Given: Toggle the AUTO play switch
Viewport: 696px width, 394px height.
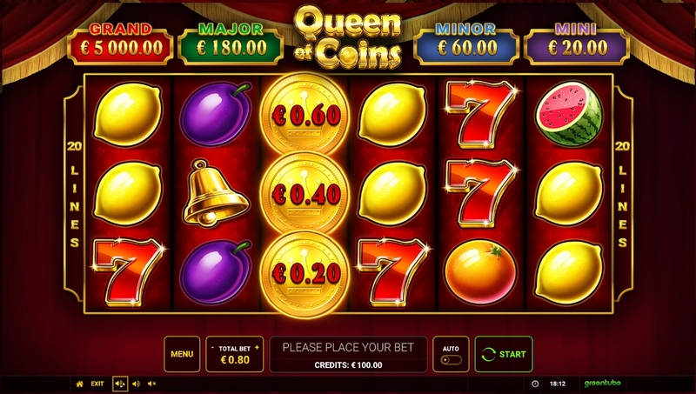Looking at the screenshot, I should click(x=451, y=359).
